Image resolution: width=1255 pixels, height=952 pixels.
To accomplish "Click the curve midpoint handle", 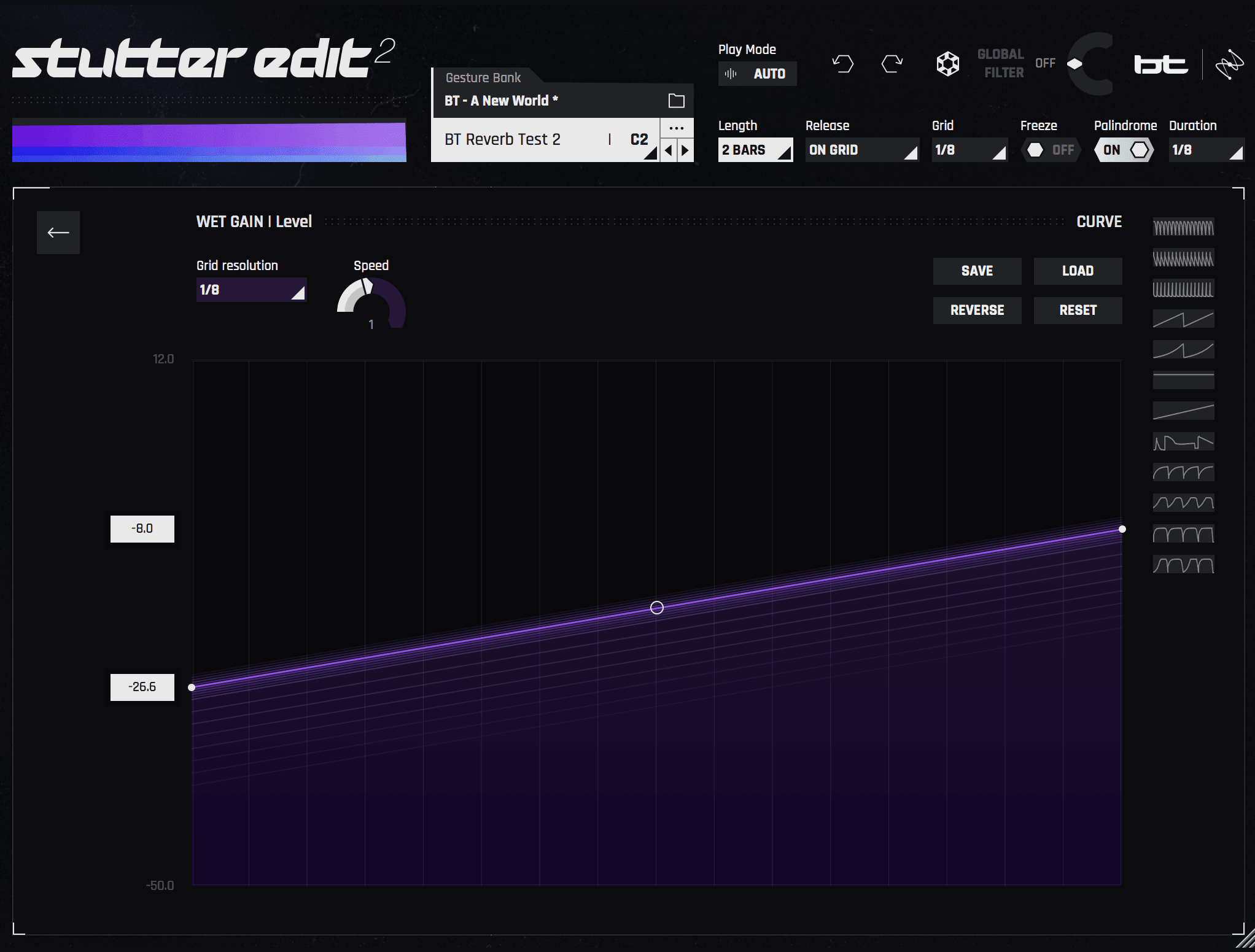I will [x=657, y=608].
